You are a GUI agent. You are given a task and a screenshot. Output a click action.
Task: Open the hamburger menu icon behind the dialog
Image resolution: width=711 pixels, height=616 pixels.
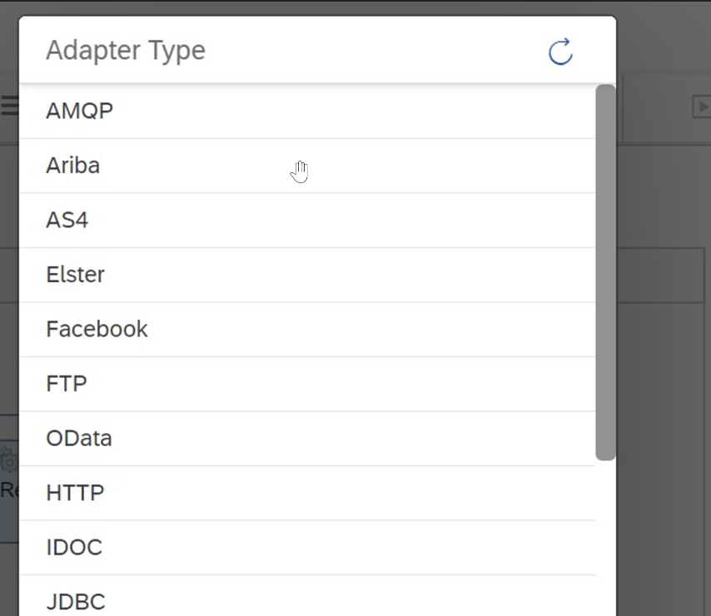pos(9,105)
